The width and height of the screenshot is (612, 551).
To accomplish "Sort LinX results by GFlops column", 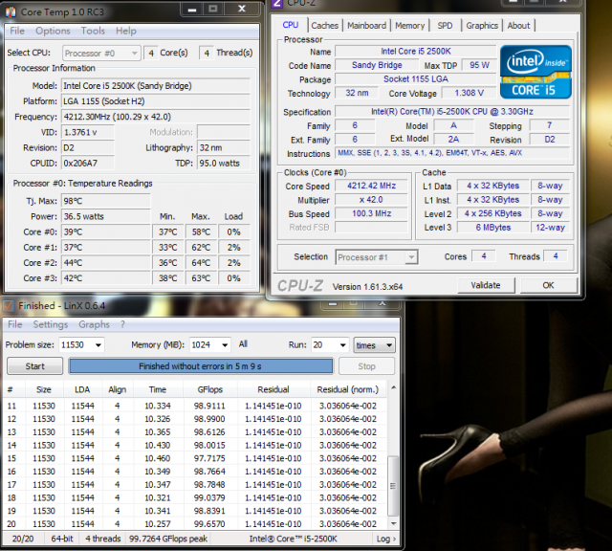I will click(x=210, y=389).
